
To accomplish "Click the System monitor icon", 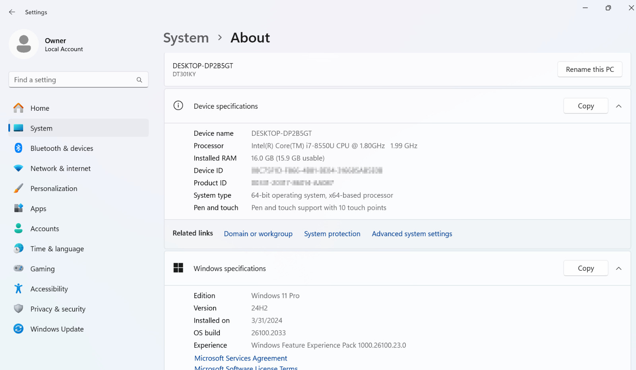I will (x=18, y=128).
